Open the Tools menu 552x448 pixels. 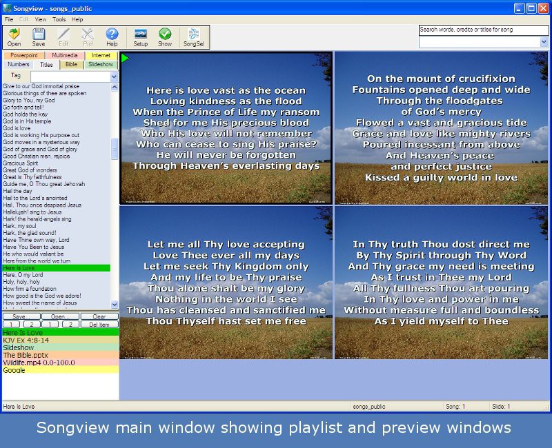coord(59,19)
